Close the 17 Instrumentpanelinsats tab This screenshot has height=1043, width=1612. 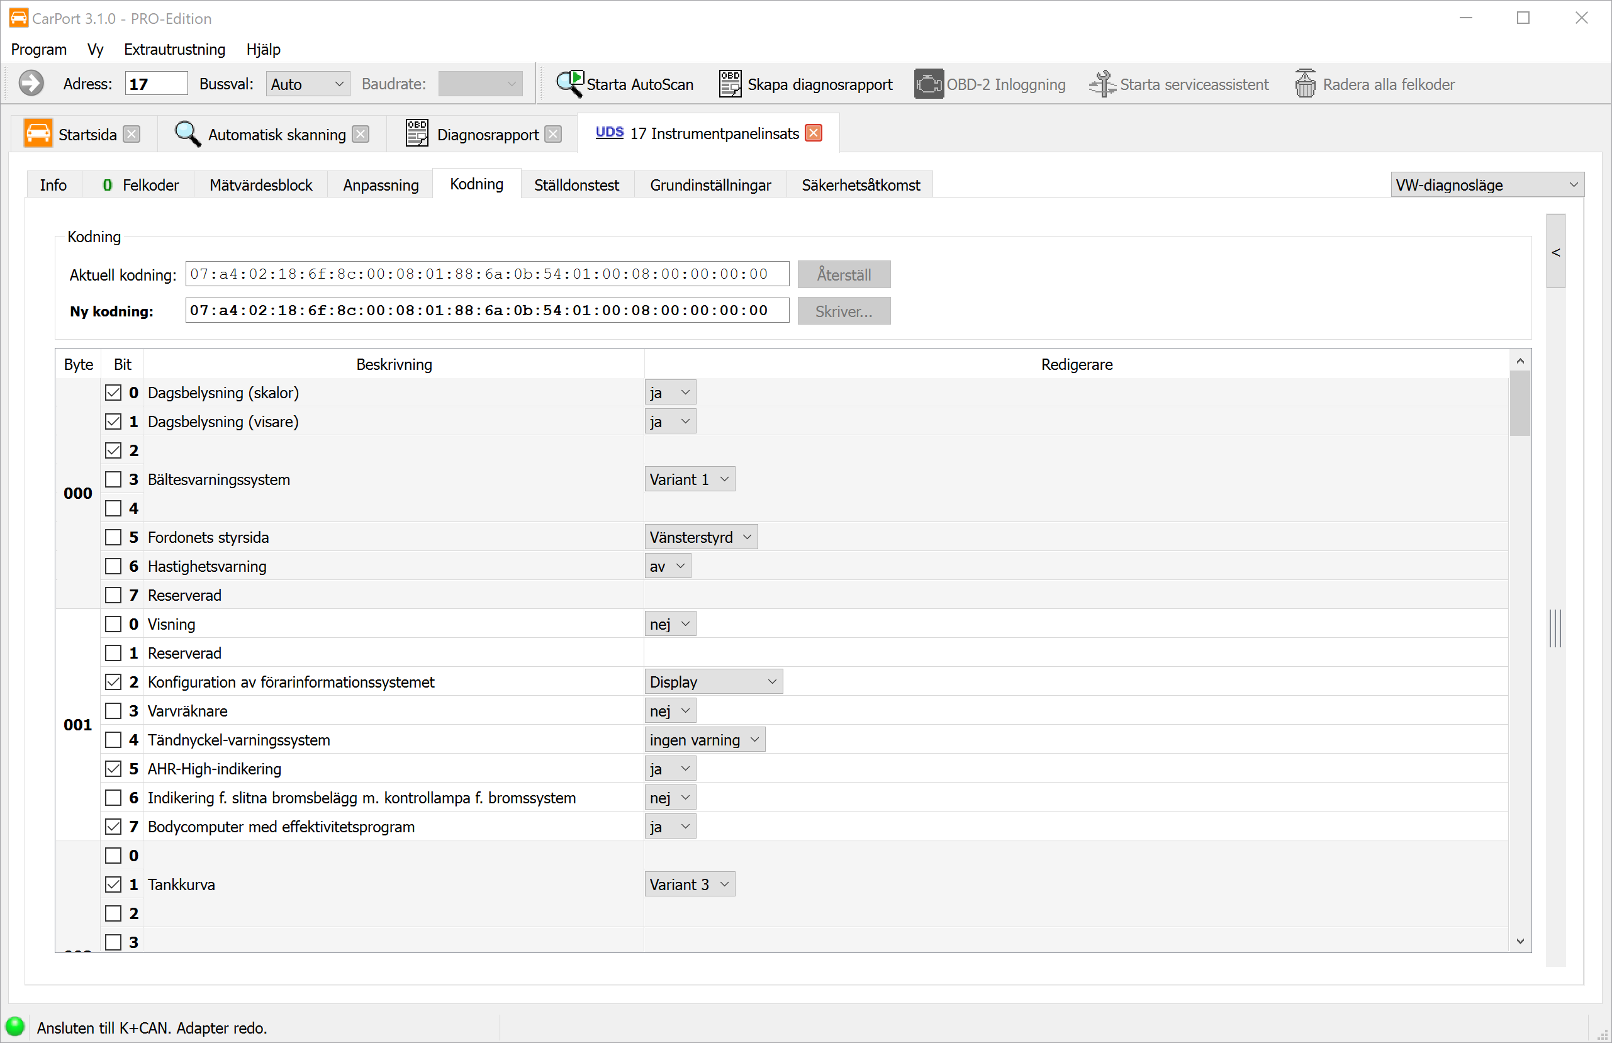(x=814, y=133)
